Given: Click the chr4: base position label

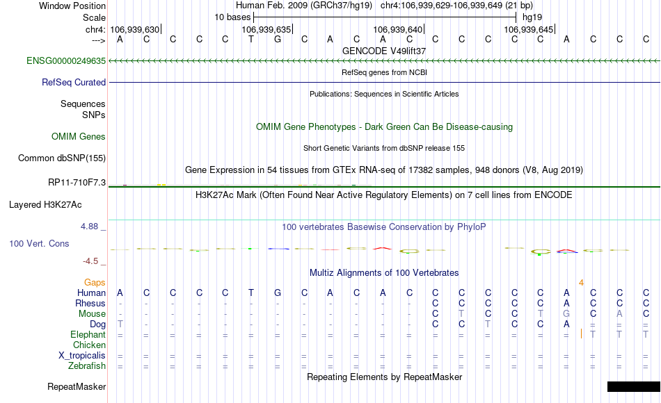Looking at the screenshot, I should 95,29.
